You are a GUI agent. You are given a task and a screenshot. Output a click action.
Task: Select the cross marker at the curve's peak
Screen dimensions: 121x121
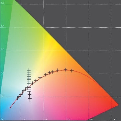[65, 69]
